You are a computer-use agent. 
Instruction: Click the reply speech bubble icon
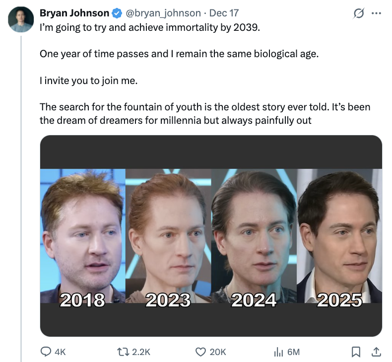[46, 352]
